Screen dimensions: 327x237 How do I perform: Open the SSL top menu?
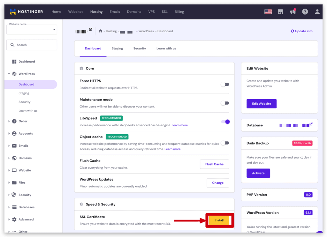164,12
